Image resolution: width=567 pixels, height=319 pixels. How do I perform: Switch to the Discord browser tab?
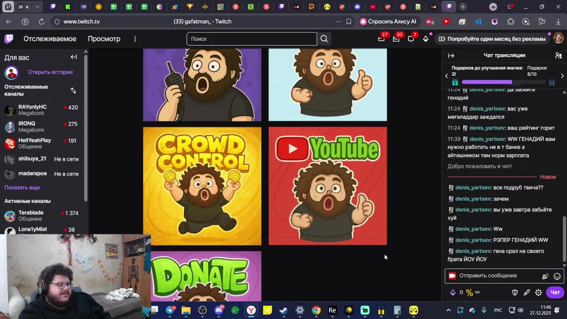357,7
